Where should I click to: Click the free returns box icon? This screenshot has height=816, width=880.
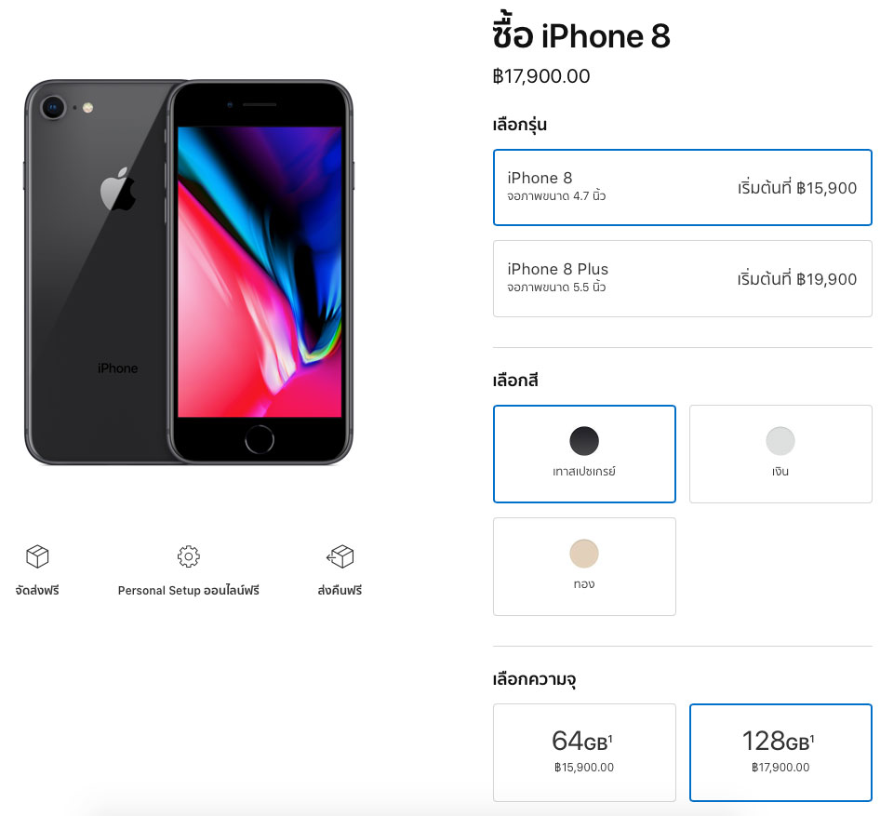(340, 556)
